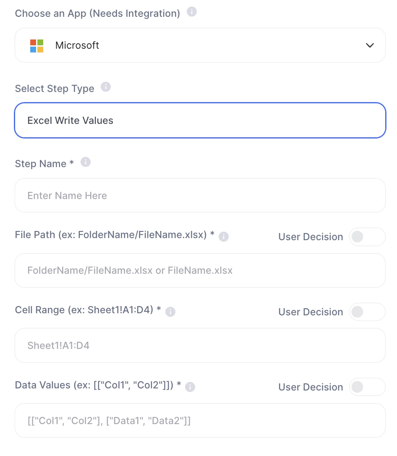Image resolution: width=397 pixels, height=456 pixels.
Task: Click into the Step Name input field
Action: (200, 196)
